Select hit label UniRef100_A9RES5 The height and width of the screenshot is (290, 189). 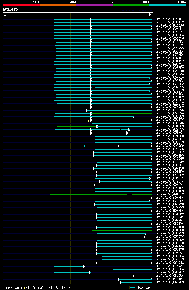tap(170, 87)
